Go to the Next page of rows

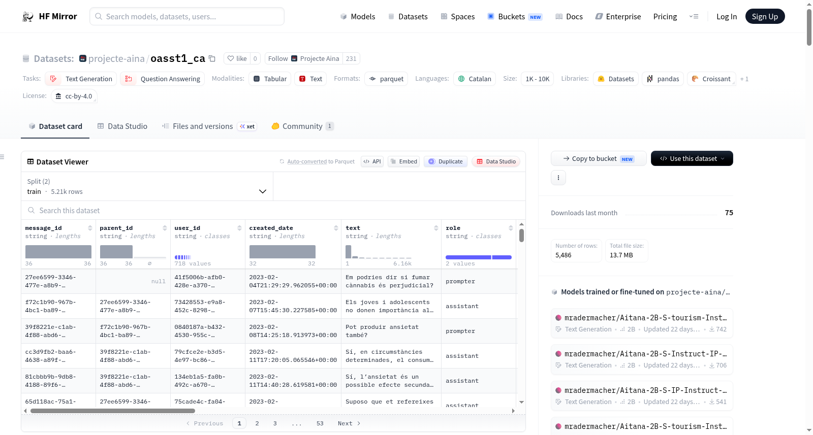[x=349, y=423]
